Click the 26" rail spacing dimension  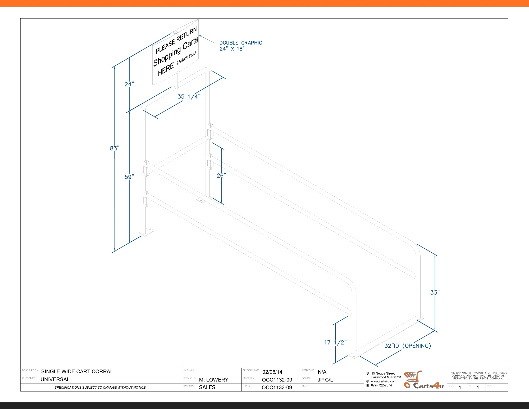coord(221,176)
